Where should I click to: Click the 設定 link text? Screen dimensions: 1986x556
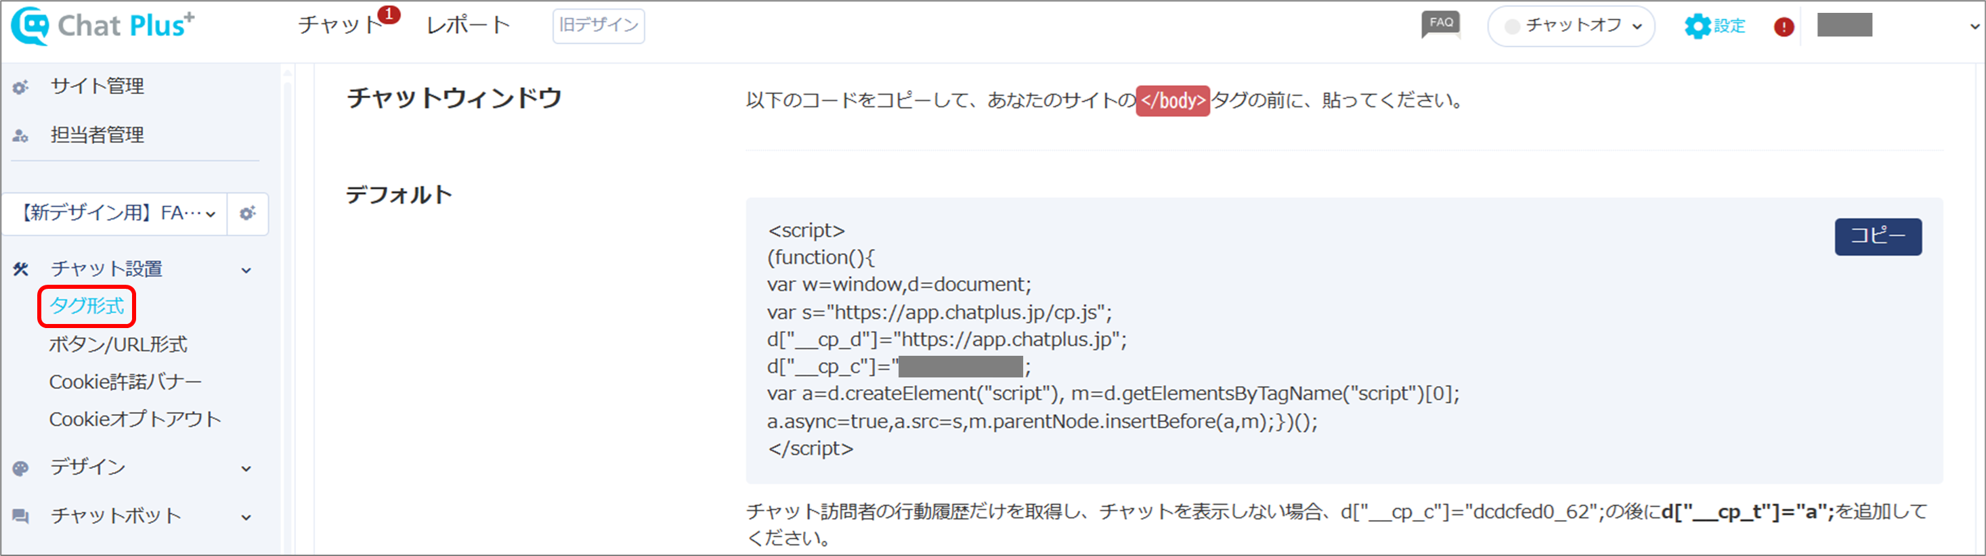pos(1729,27)
